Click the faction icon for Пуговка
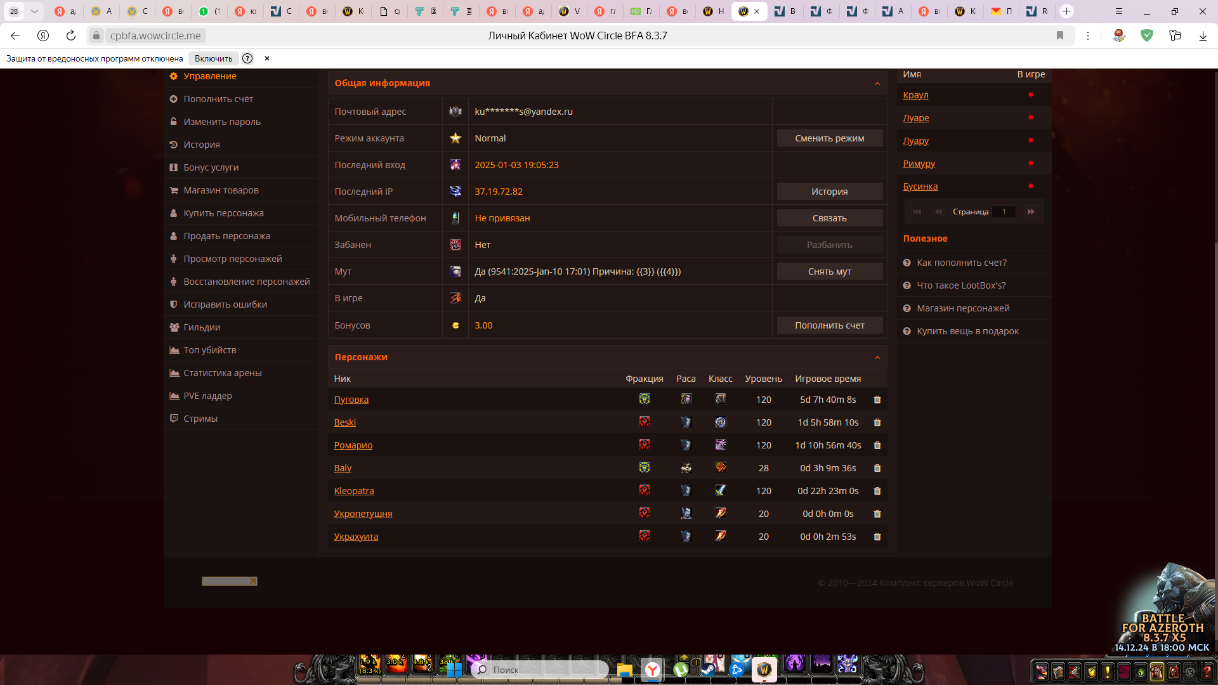The width and height of the screenshot is (1218, 685). click(x=645, y=399)
